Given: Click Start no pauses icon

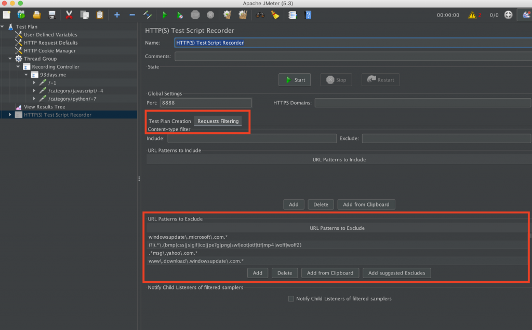Looking at the screenshot, I should tap(180, 15).
